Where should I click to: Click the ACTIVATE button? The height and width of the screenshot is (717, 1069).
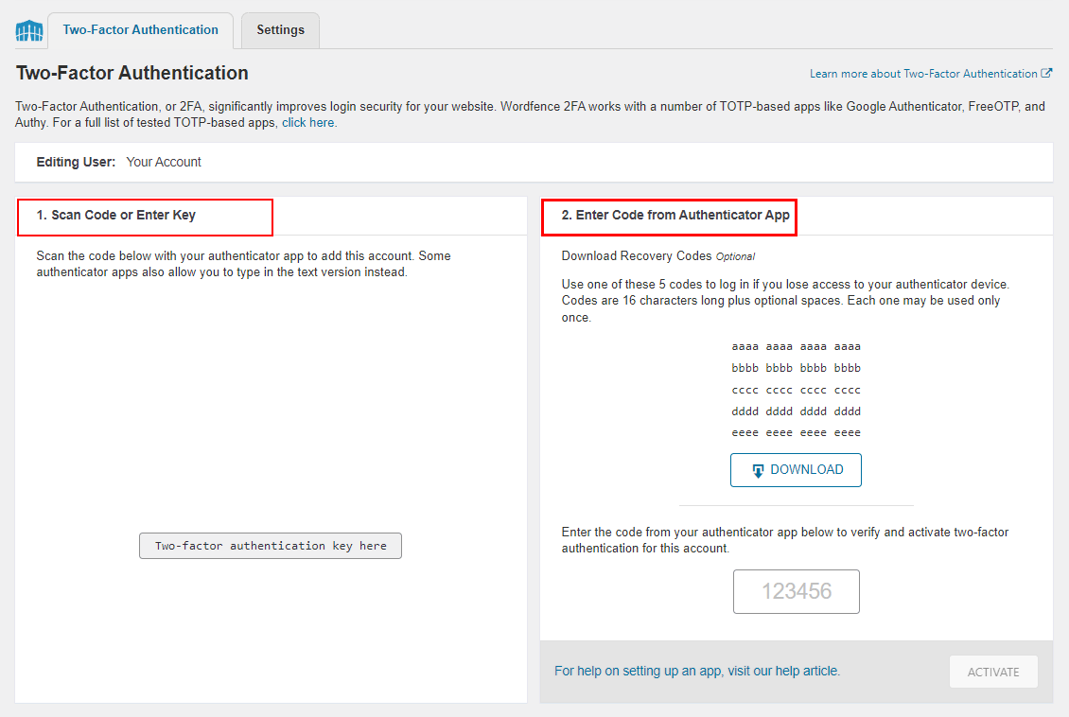point(993,671)
